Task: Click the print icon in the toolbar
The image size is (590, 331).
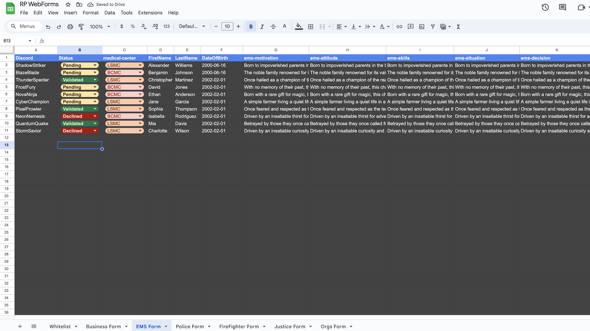Action: pos(70,27)
